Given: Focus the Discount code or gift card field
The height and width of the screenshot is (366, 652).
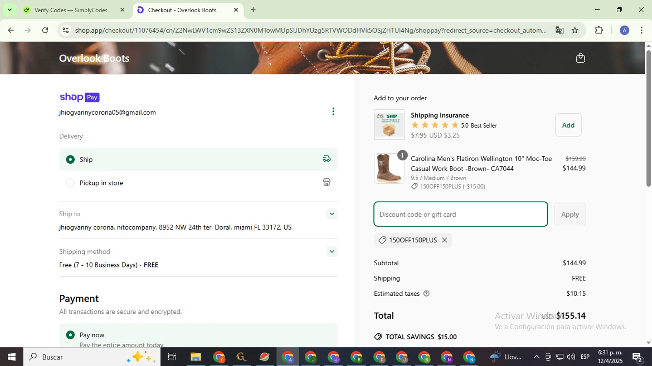Looking at the screenshot, I should (461, 214).
